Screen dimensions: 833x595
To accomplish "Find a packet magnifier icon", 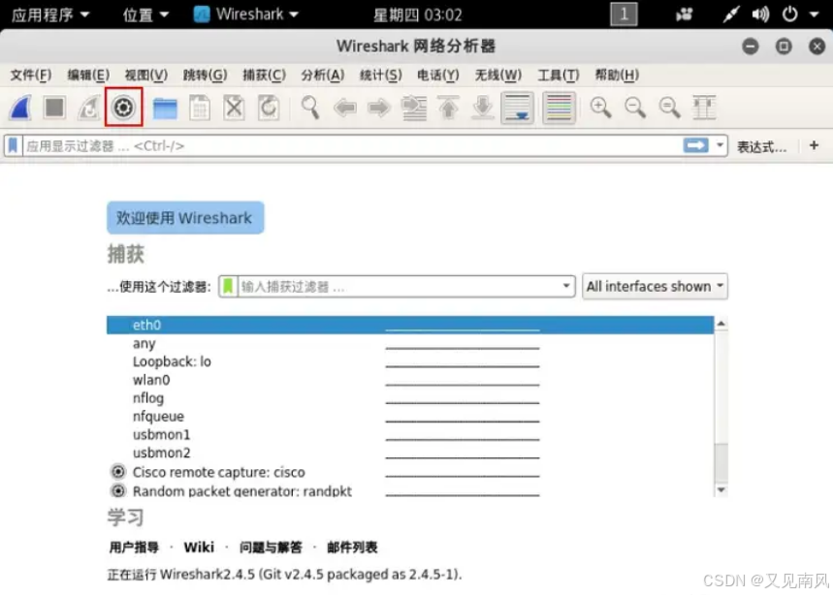I will pyautogui.click(x=310, y=108).
